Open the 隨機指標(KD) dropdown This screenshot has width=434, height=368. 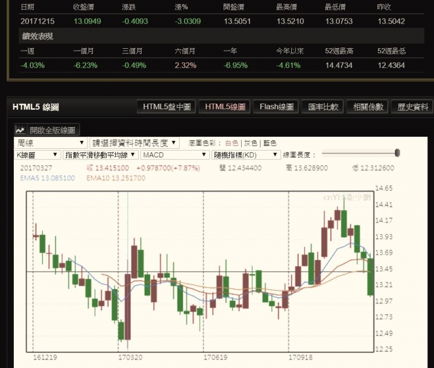(246, 155)
